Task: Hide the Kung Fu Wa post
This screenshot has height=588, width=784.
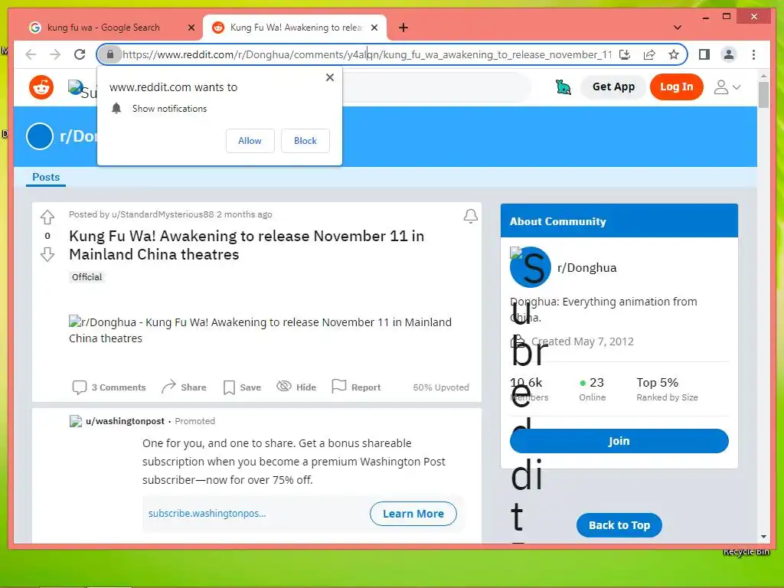Action: [296, 387]
